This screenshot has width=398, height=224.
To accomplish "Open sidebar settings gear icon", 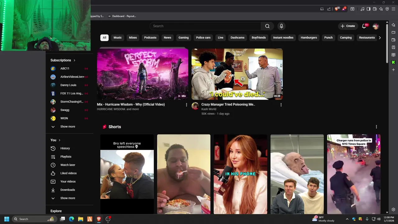I will click(x=393, y=209).
